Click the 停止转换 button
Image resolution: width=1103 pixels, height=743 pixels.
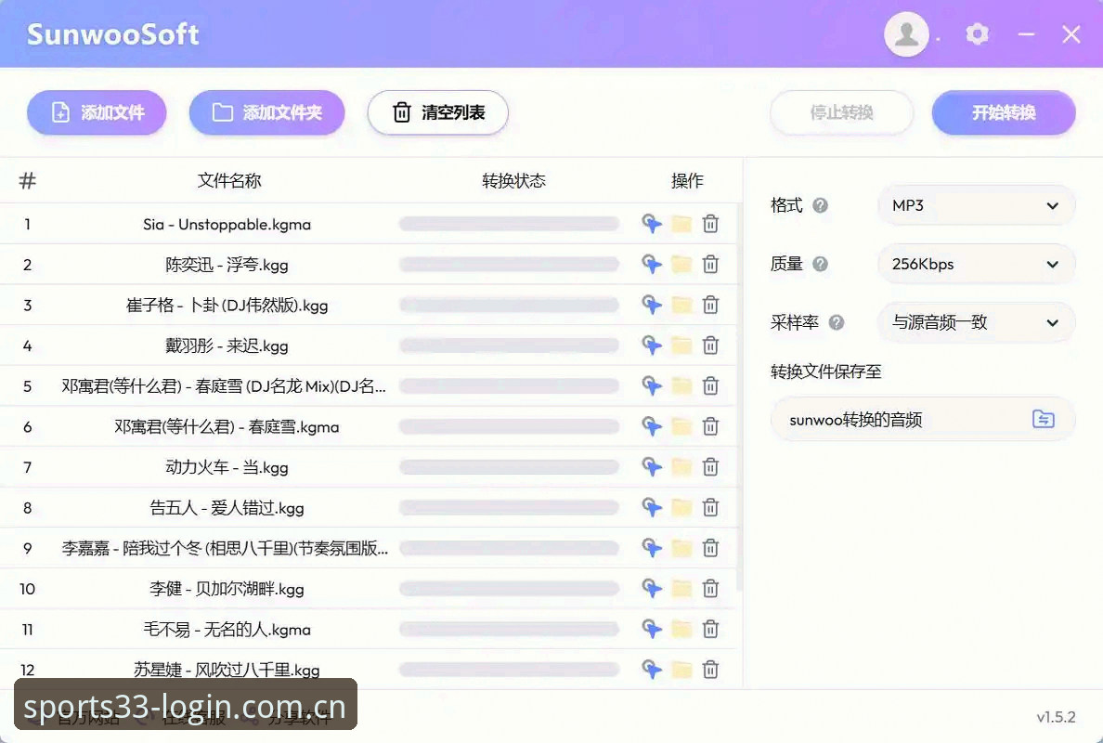coord(841,112)
